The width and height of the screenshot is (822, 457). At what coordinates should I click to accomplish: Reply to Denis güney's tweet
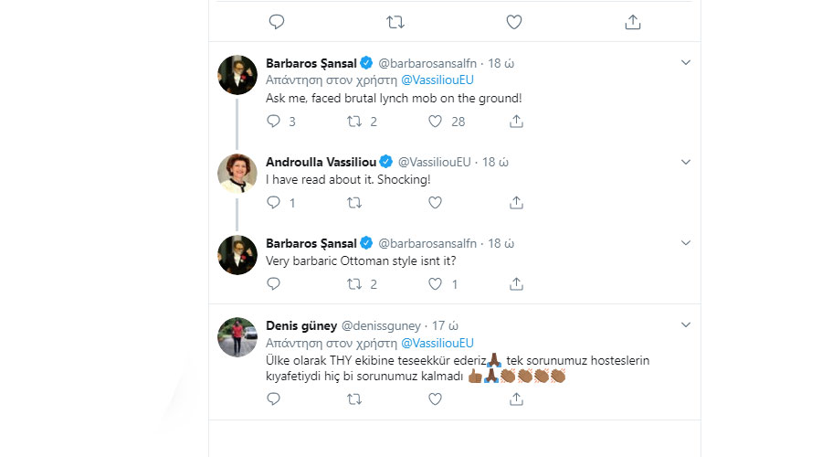point(274,399)
